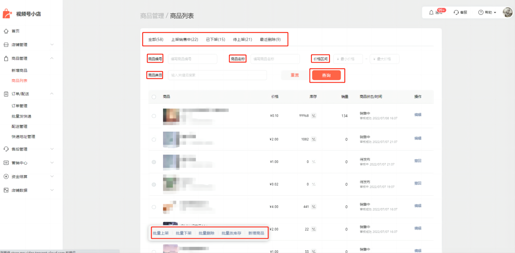Click 批量改库存 in the batch bar

[232, 233]
